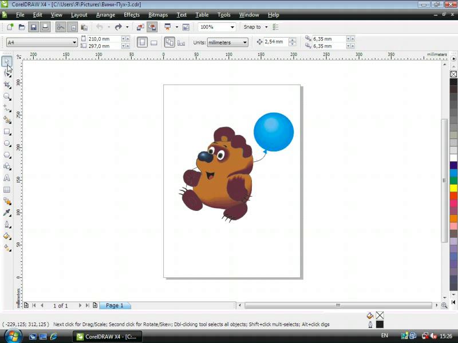Toggle apply layout to current page only
The height and width of the screenshot is (343, 458).
[181, 42]
